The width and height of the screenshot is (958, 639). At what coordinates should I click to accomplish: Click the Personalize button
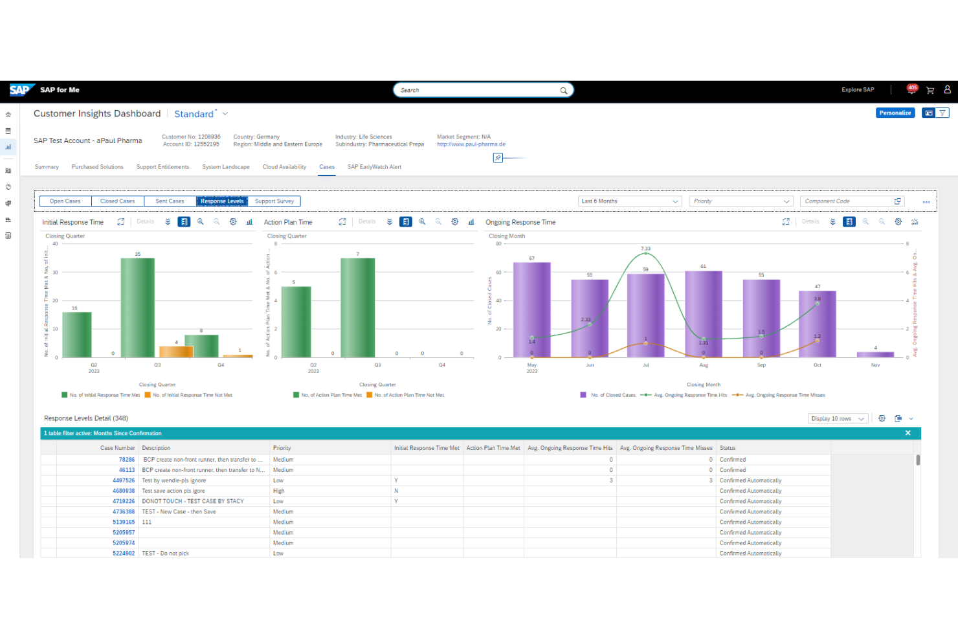click(895, 113)
